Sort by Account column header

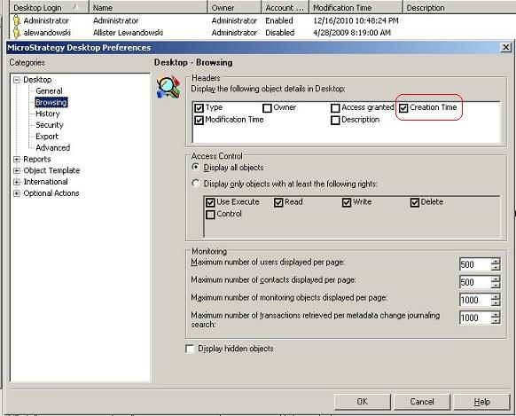(285, 7)
